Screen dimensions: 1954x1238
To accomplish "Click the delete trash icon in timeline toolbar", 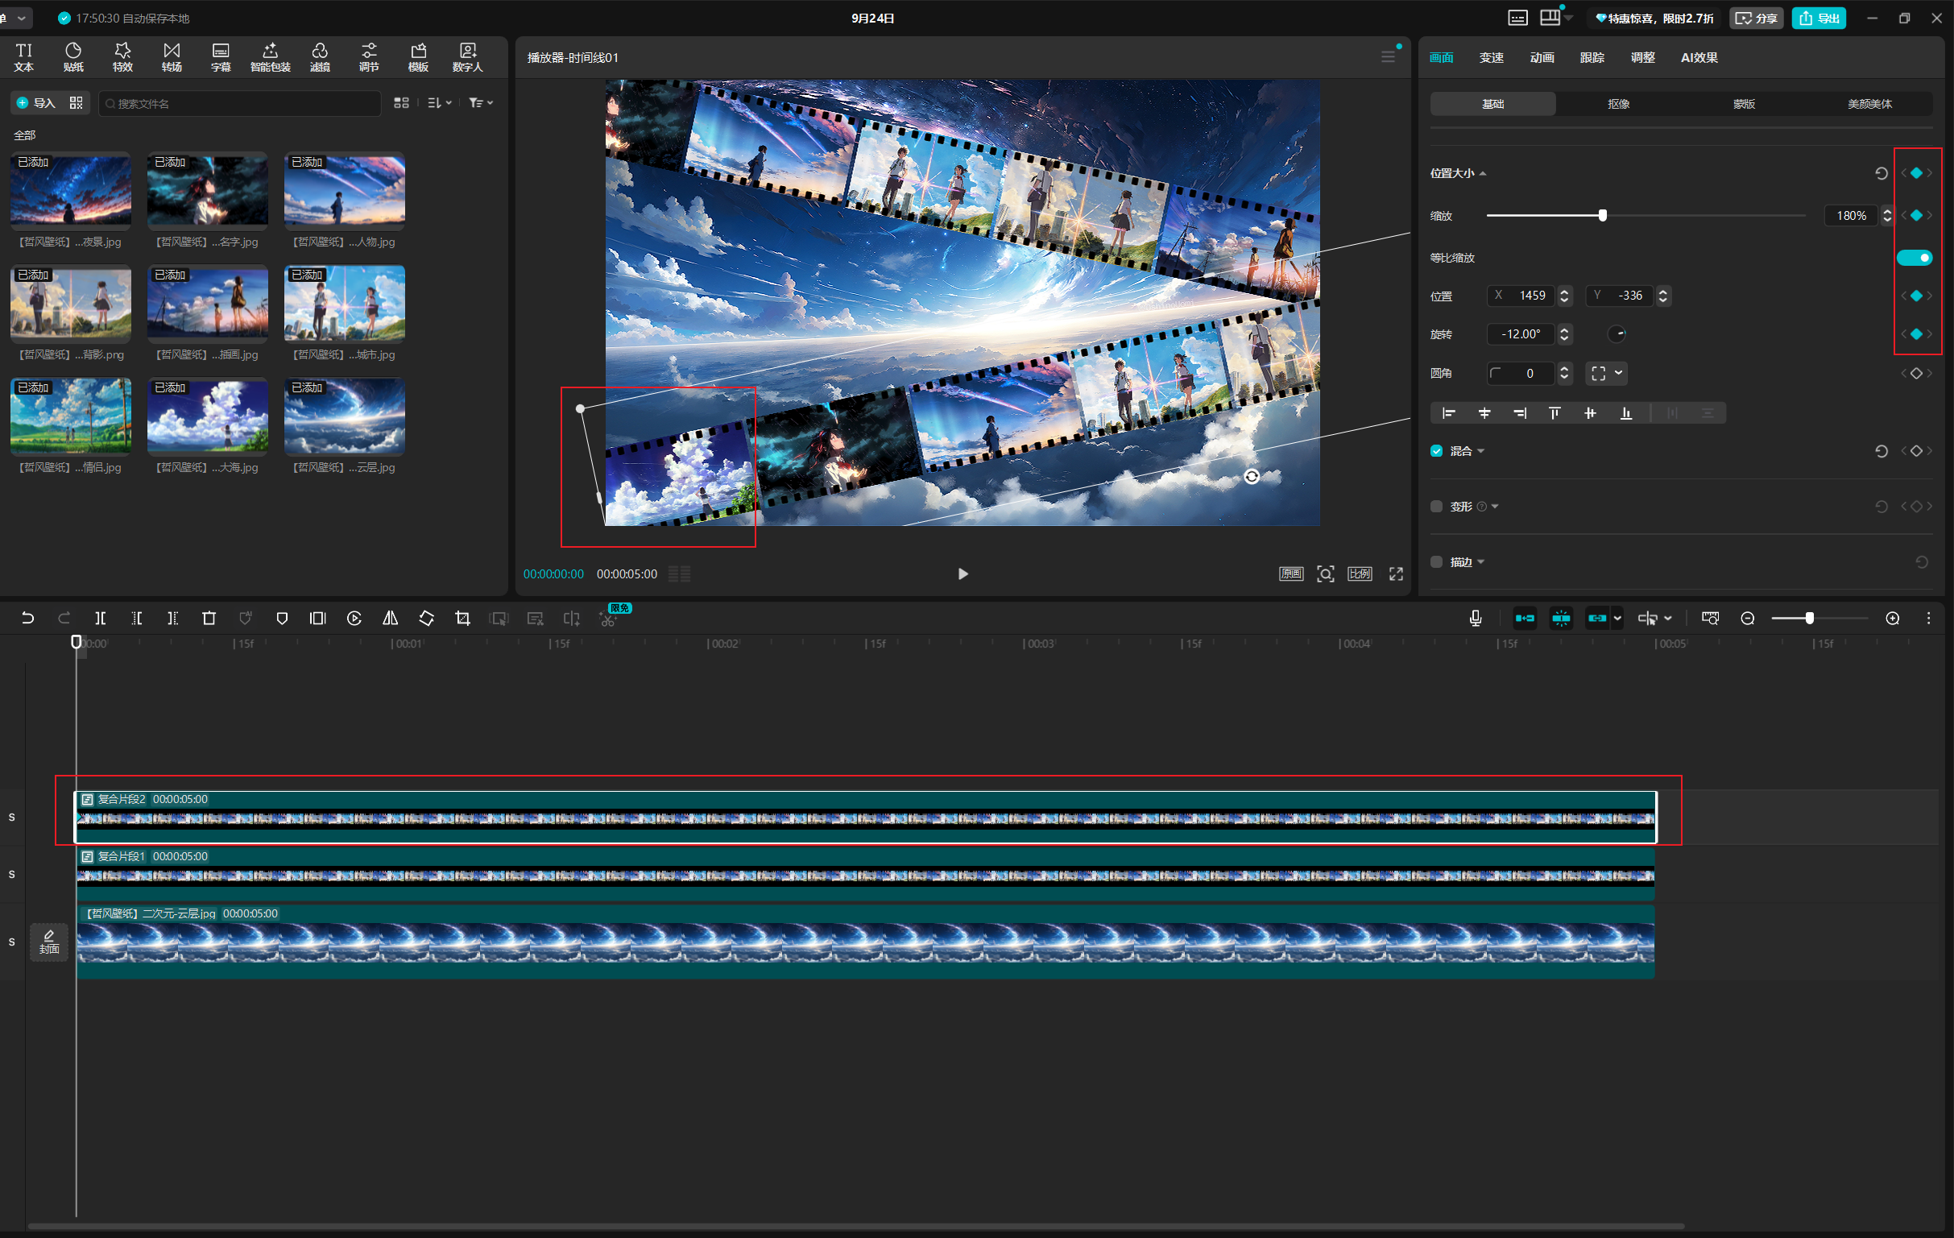I will point(209,618).
